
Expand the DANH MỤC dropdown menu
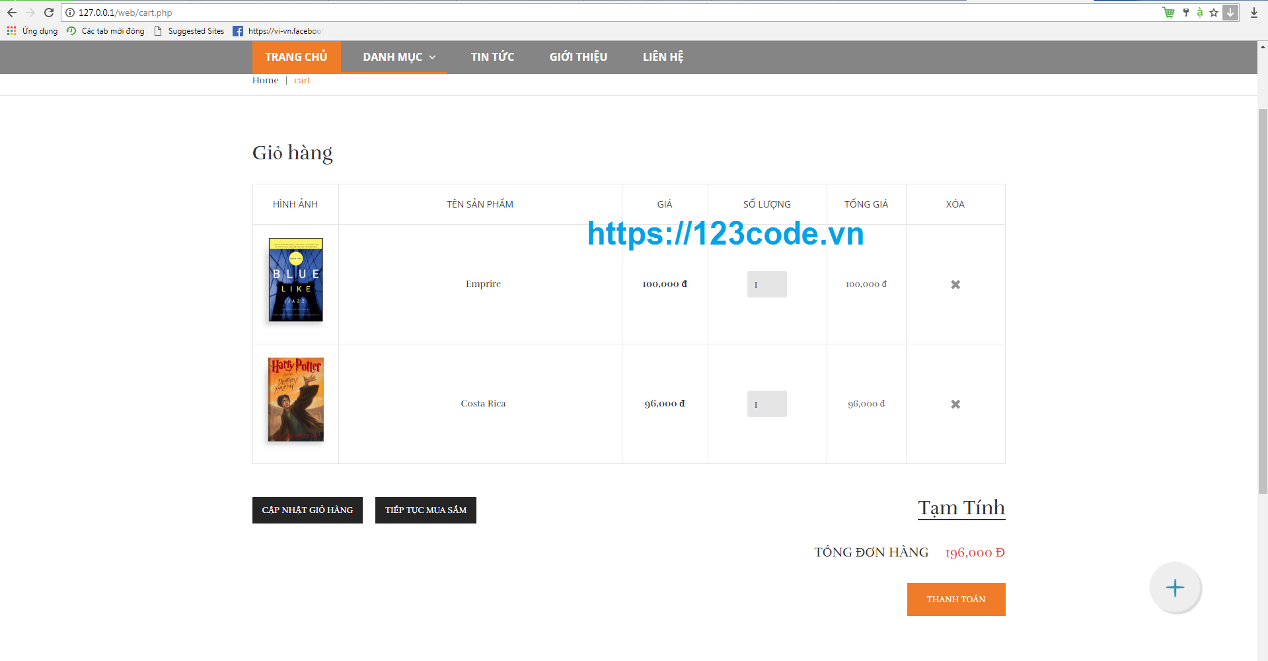coord(397,57)
